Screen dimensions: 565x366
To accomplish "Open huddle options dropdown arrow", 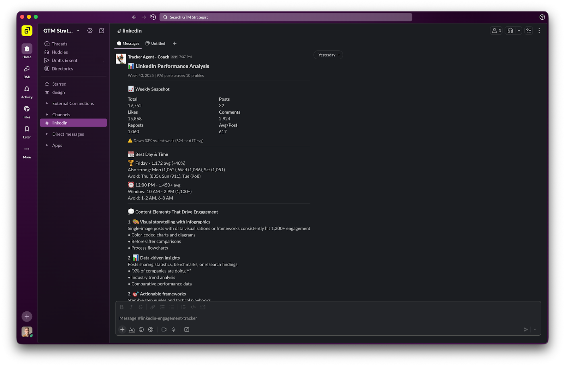I will pos(519,31).
